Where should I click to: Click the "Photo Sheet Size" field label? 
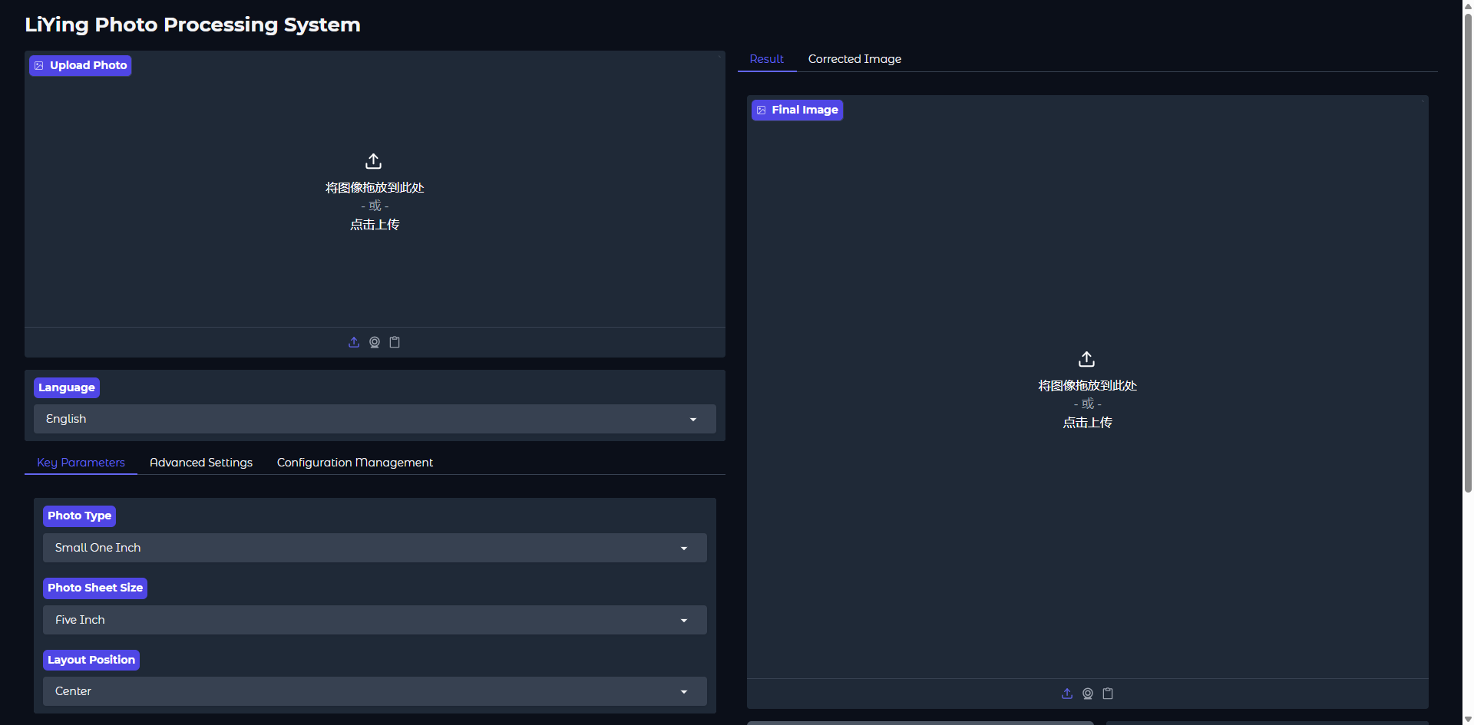(x=95, y=588)
